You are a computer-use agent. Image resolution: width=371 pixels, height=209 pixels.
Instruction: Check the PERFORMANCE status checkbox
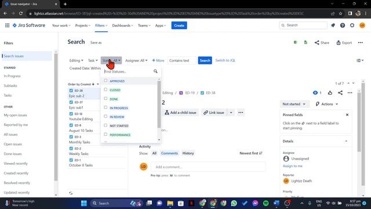click(x=106, y=134)
